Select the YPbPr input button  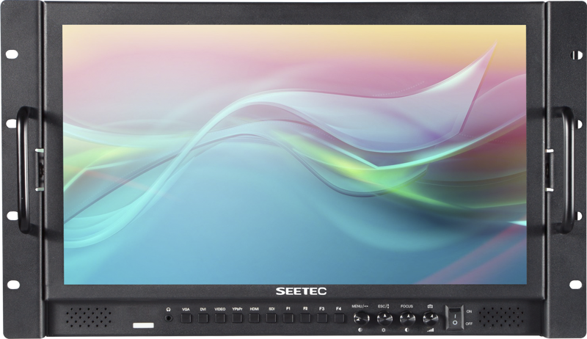pyautogui.click(x=237, y=318)
